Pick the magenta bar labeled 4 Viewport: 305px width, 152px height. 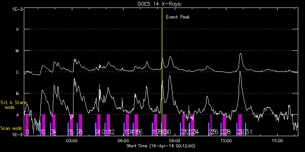(54, 125)
